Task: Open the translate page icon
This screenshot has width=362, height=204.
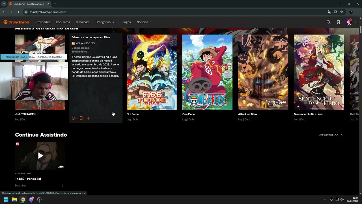Action: [329, 12]
